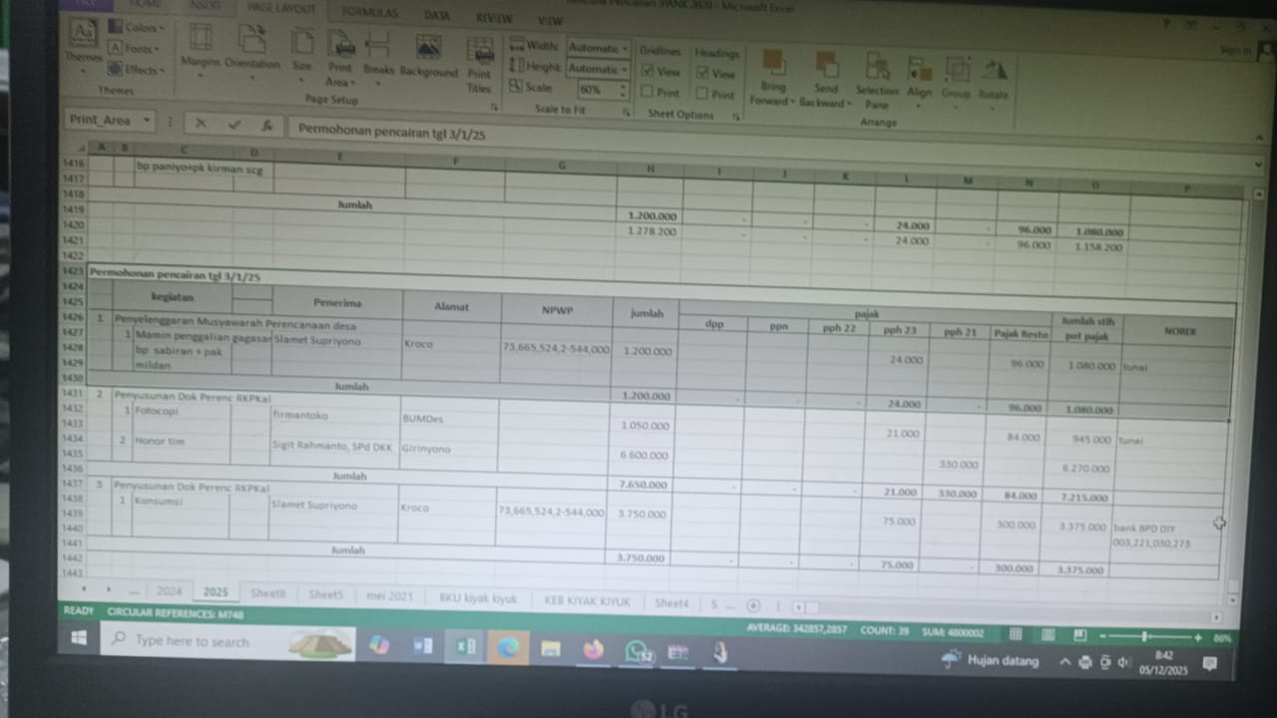The image size is (1277, 718).
Task: Open the Name Box dropdown arrow
Action: 147,121
